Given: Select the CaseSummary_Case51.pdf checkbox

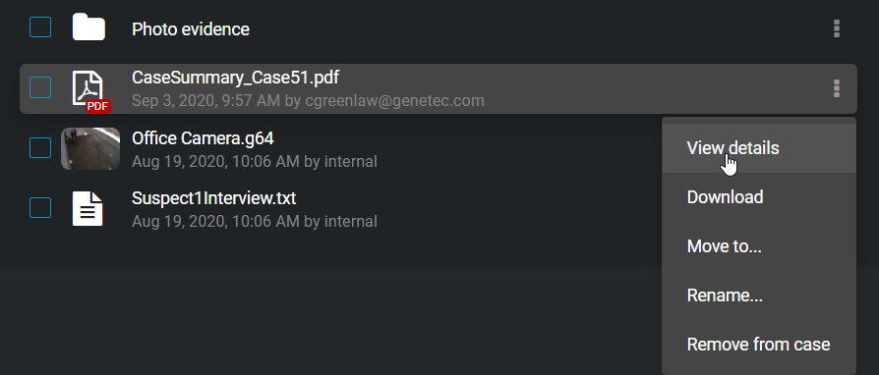Looking at the screenshot, I should [x=40, y=87].
